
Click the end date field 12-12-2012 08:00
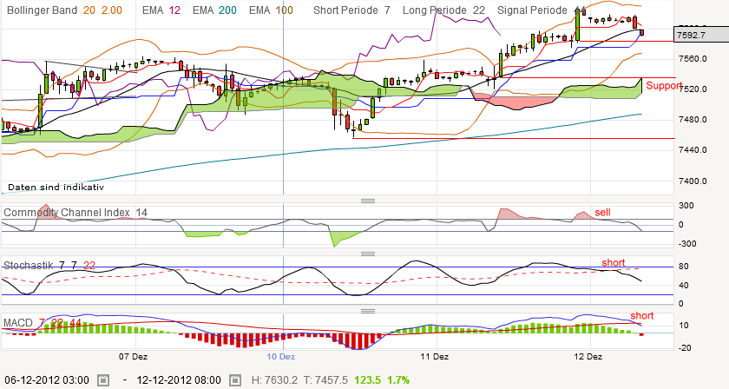[179, 380]
